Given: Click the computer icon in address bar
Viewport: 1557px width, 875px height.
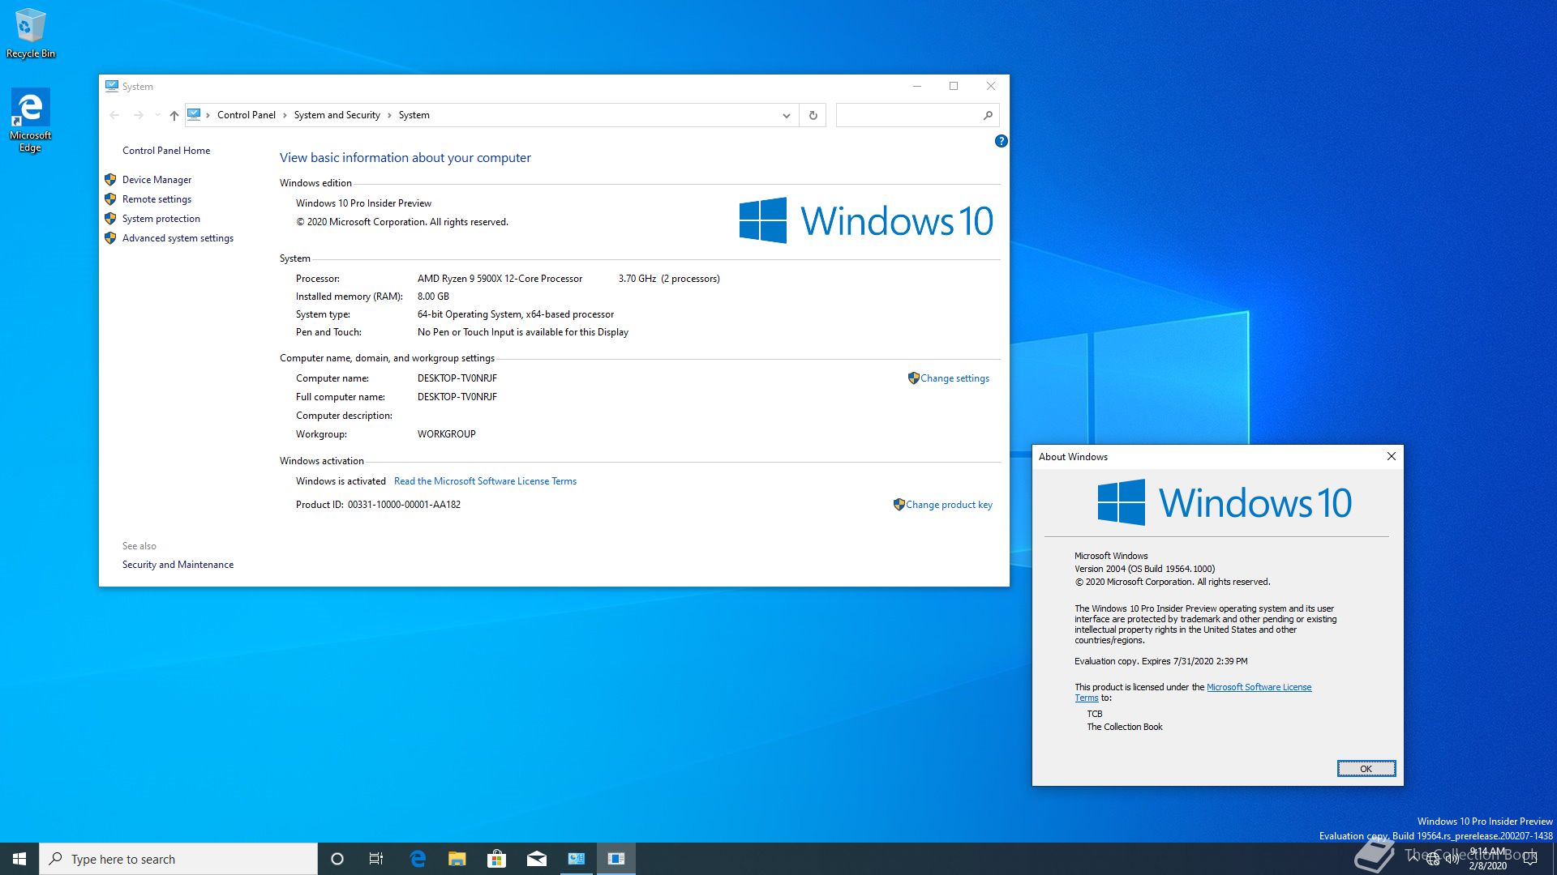Looking at the screenshot, I should pyautogui.click(x=194, y=115).
